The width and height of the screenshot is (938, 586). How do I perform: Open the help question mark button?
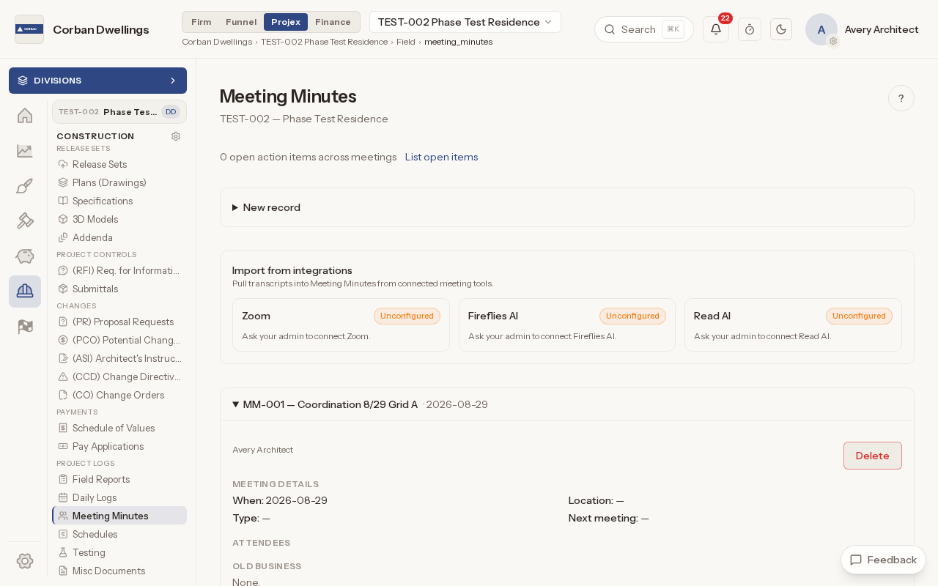[x=901, y=98]
